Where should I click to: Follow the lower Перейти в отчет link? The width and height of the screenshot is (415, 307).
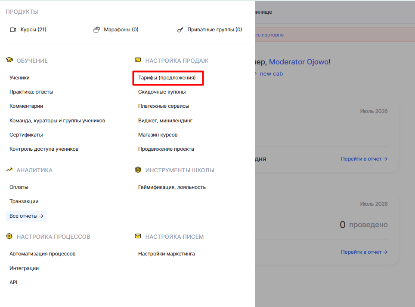tap(364, 252)
